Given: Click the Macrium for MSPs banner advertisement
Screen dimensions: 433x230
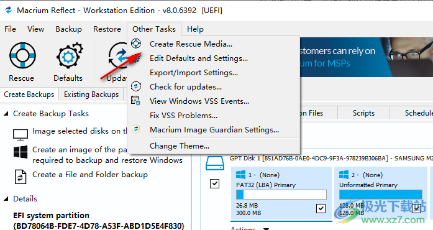Looking at the screenshot, I should point(367,57).
